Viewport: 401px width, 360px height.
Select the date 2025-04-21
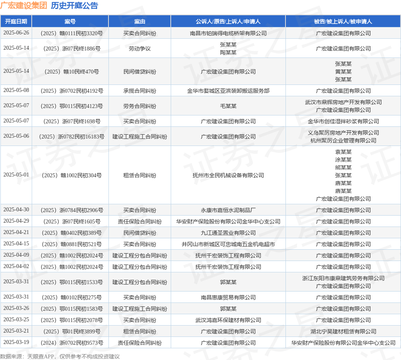[x=16, y=232]
